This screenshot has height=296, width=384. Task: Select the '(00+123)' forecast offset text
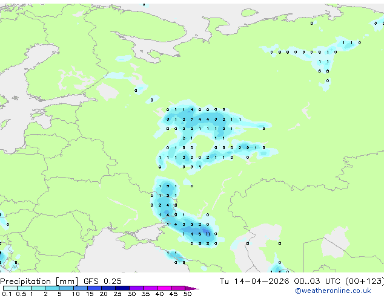point(365,282)
